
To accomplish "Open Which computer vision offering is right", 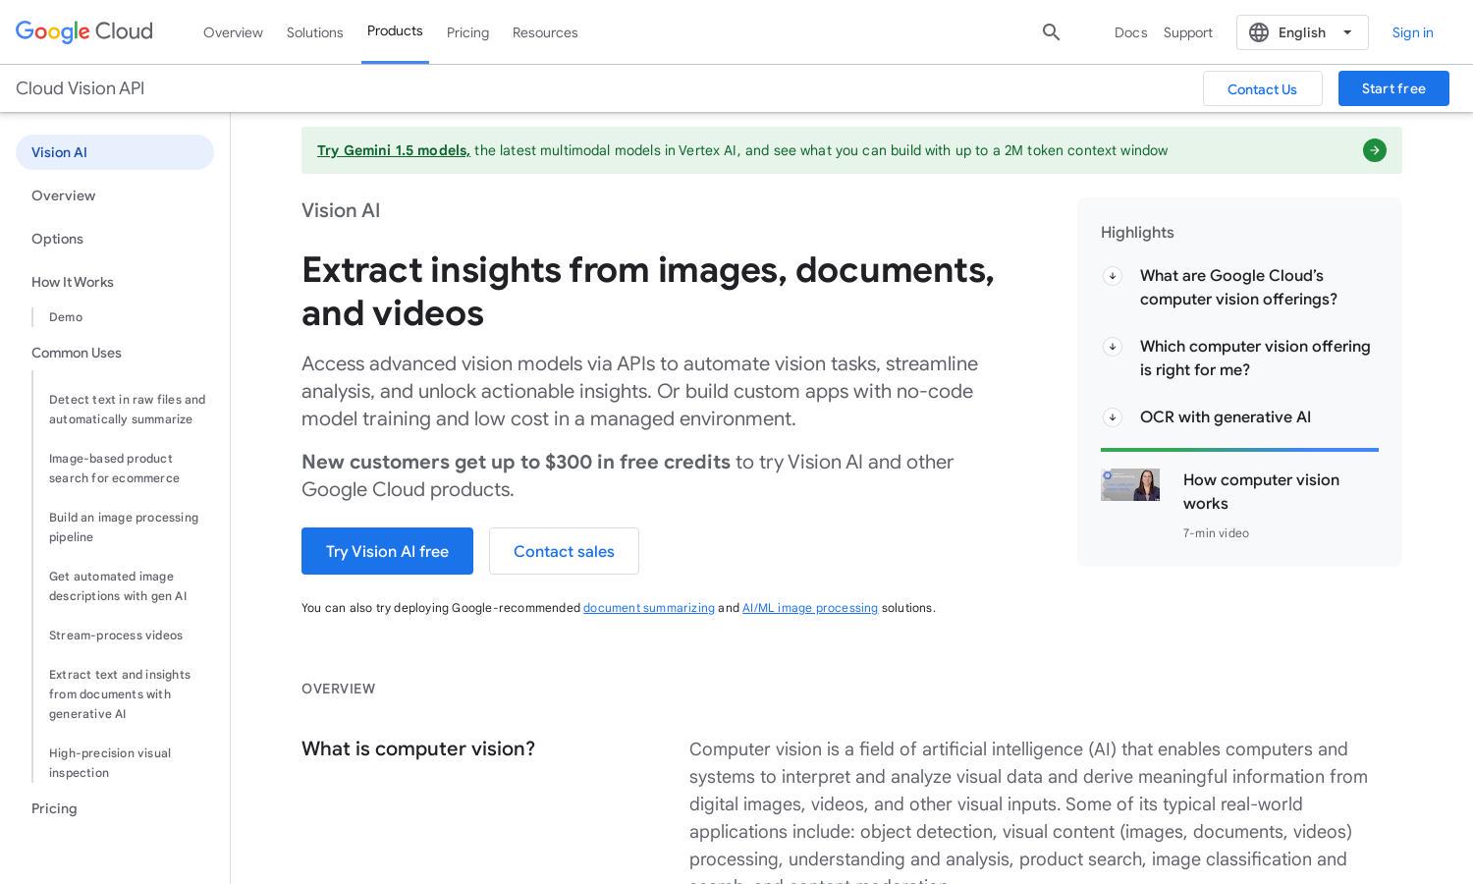I will 1255,359.
